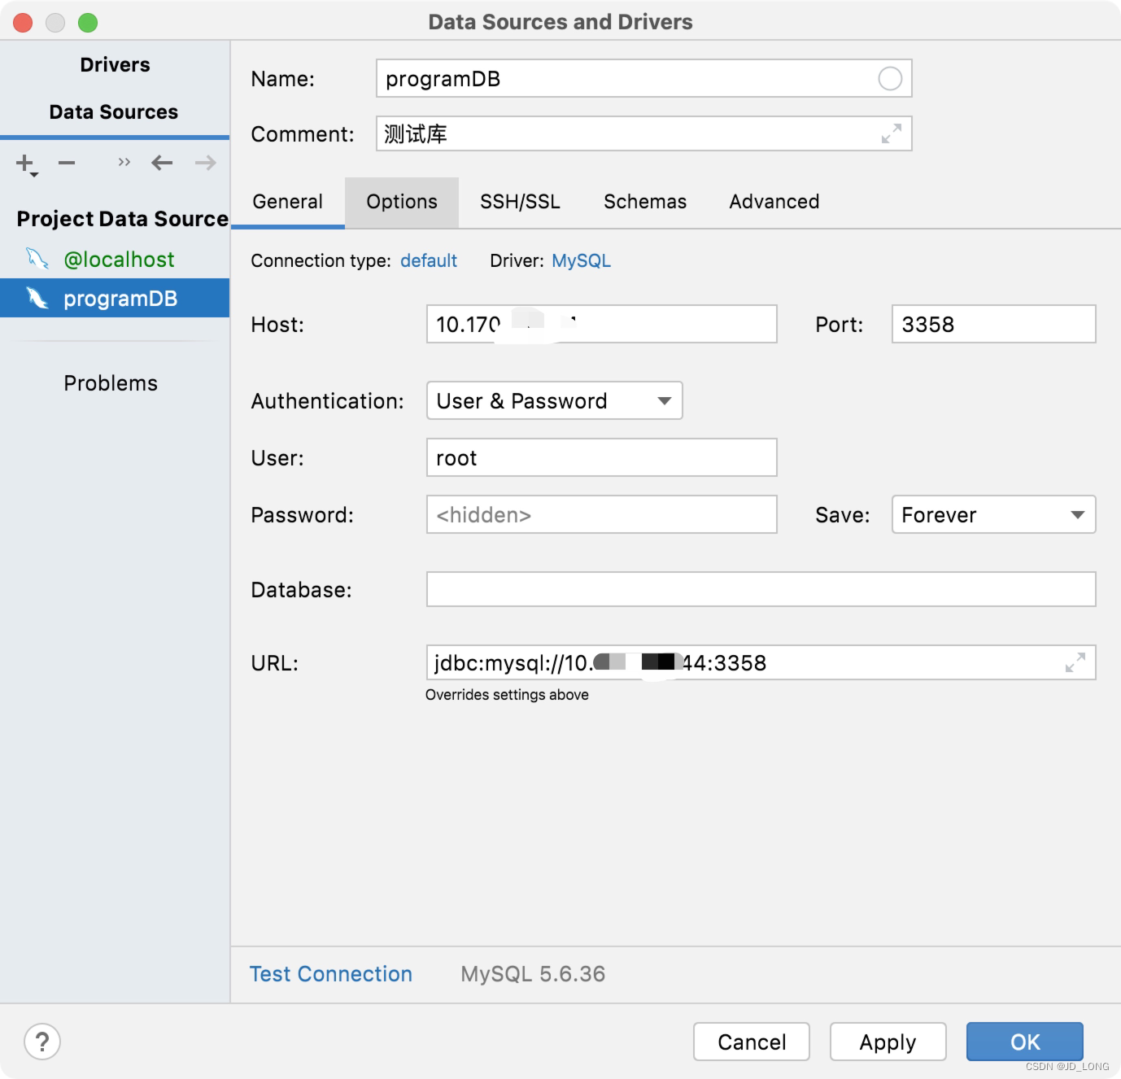1121x1079 pixels.
Task: Click Test Connection link
Action: point(331,974)
